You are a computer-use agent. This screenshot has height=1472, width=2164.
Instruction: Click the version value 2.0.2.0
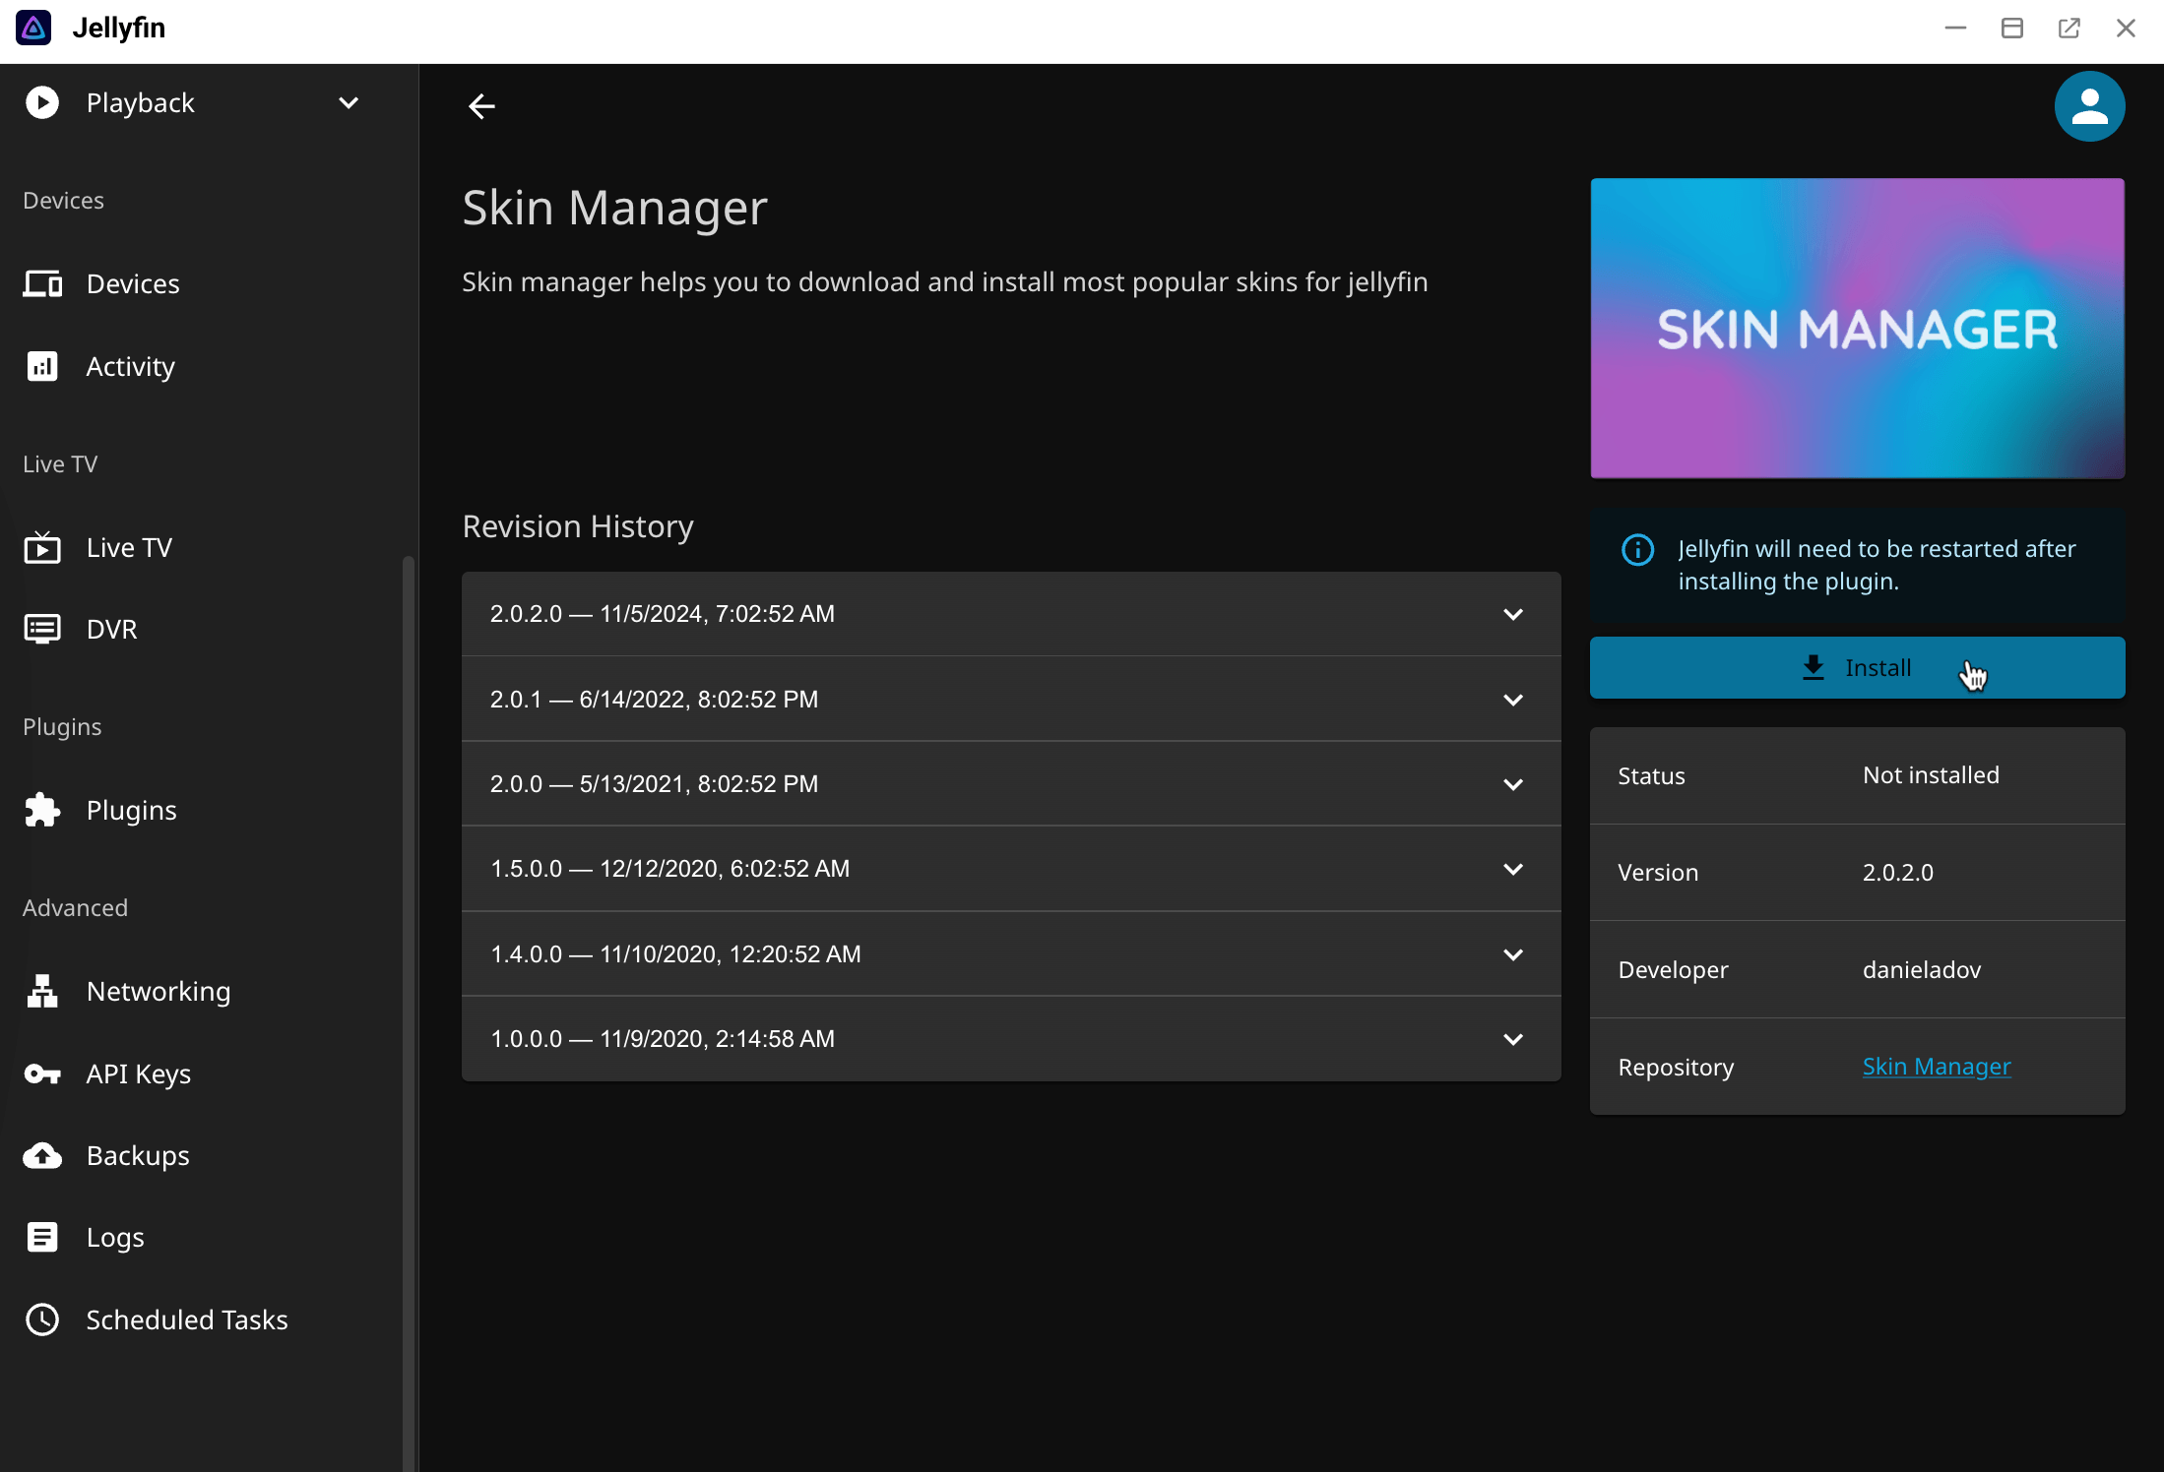pyautogui.click(x=1897, y=873)
